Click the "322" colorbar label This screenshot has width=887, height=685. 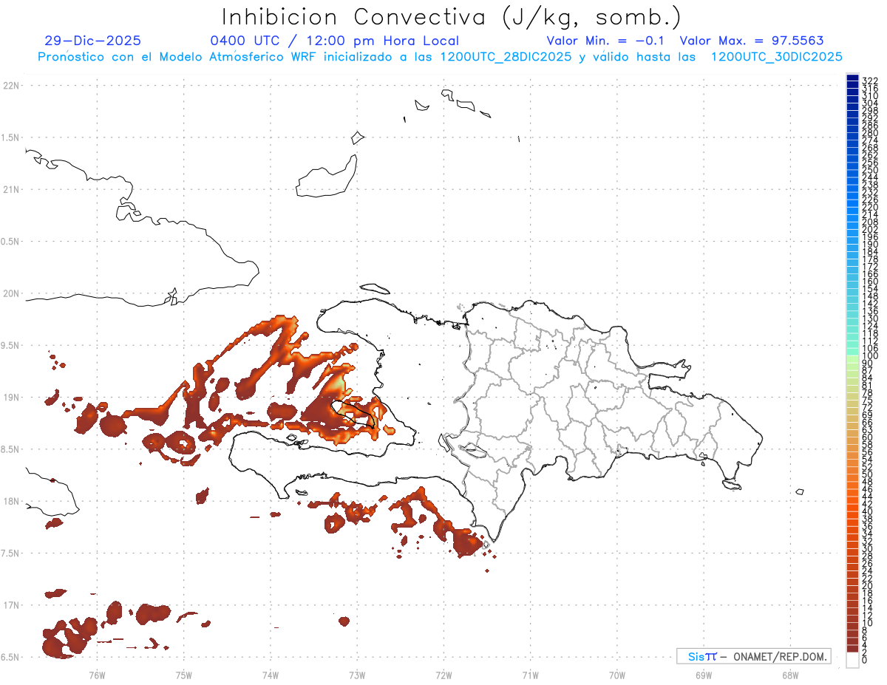869,80
